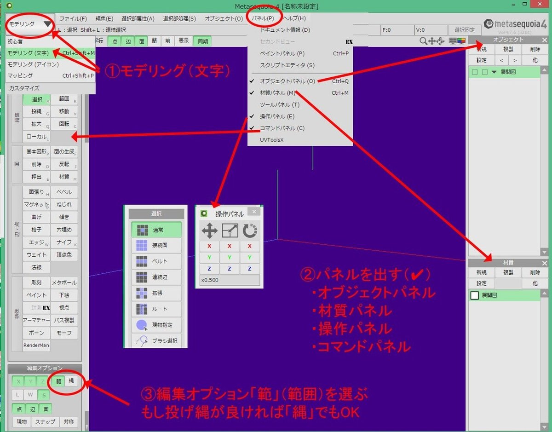Screen dimensions: 552x432
Task: Close the floating 操作パネル window
Action: [254, 212]
